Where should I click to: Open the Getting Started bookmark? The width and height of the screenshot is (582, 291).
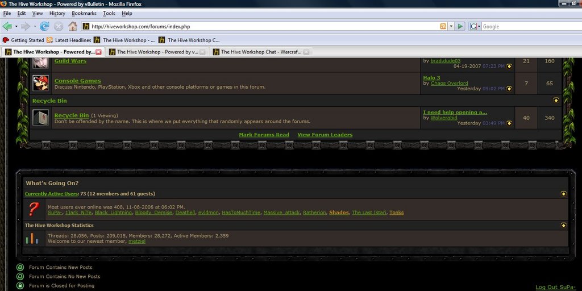tap(23, 40)
